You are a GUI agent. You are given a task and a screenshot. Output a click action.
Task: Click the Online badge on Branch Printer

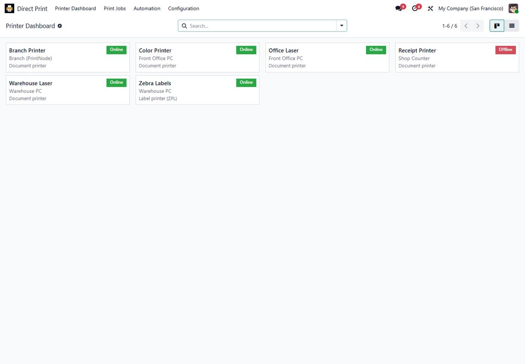(x=117, y=50)
